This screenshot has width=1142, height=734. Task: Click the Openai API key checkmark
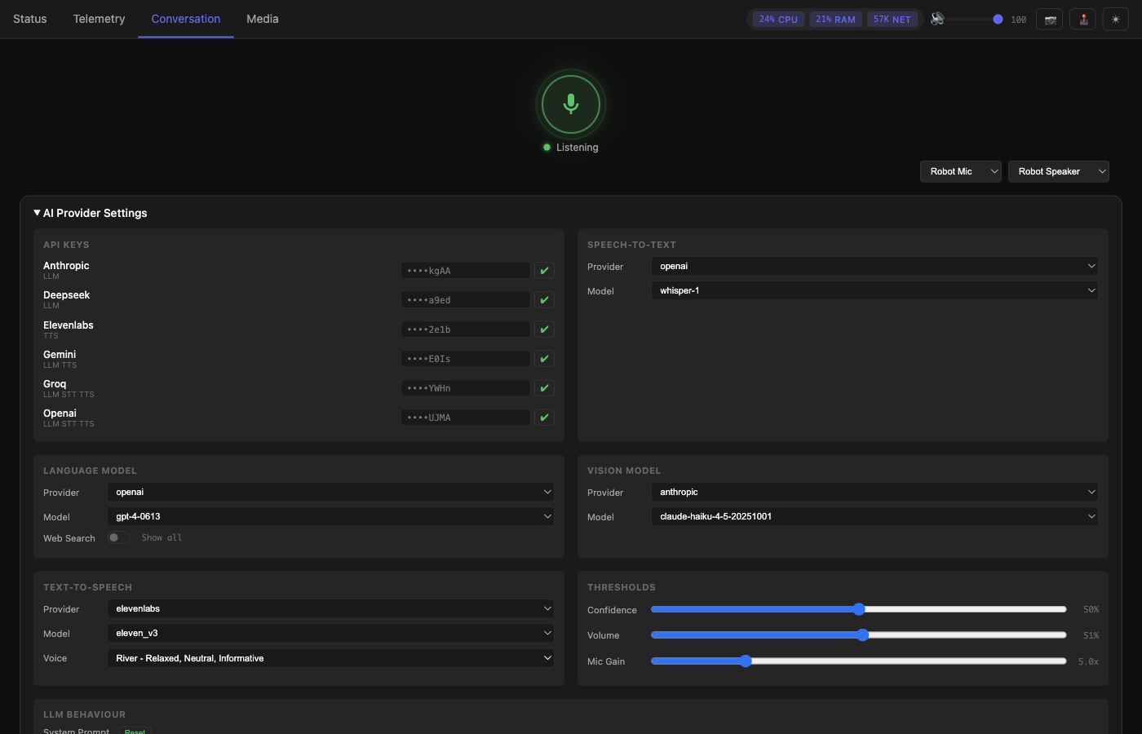point(544,418)
